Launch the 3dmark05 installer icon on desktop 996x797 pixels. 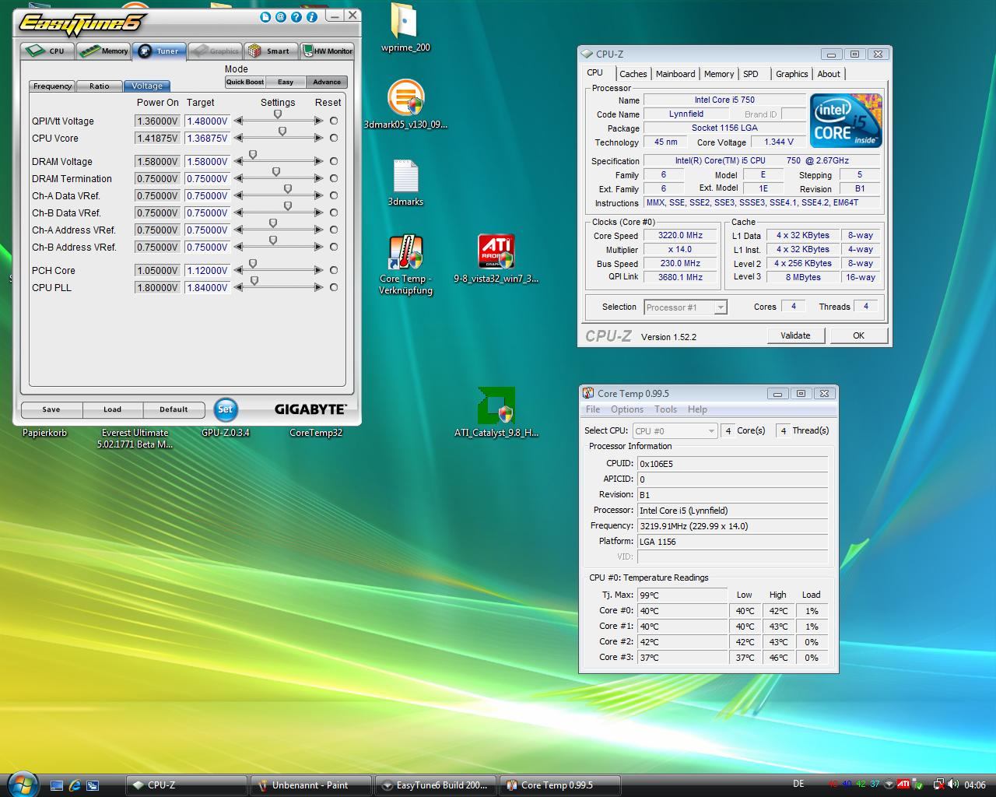coord(405,104)
